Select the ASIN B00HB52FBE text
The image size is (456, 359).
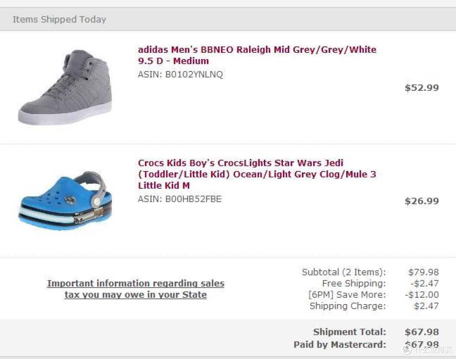tap(180, 199)
